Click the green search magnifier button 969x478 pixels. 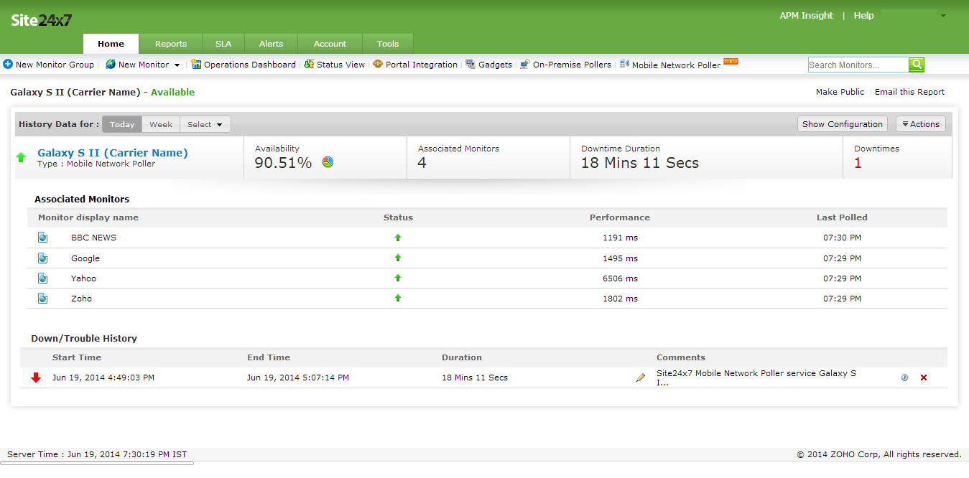click(x=917, y=65)
